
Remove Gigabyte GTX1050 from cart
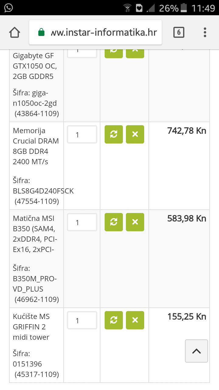tap(135, 52)
